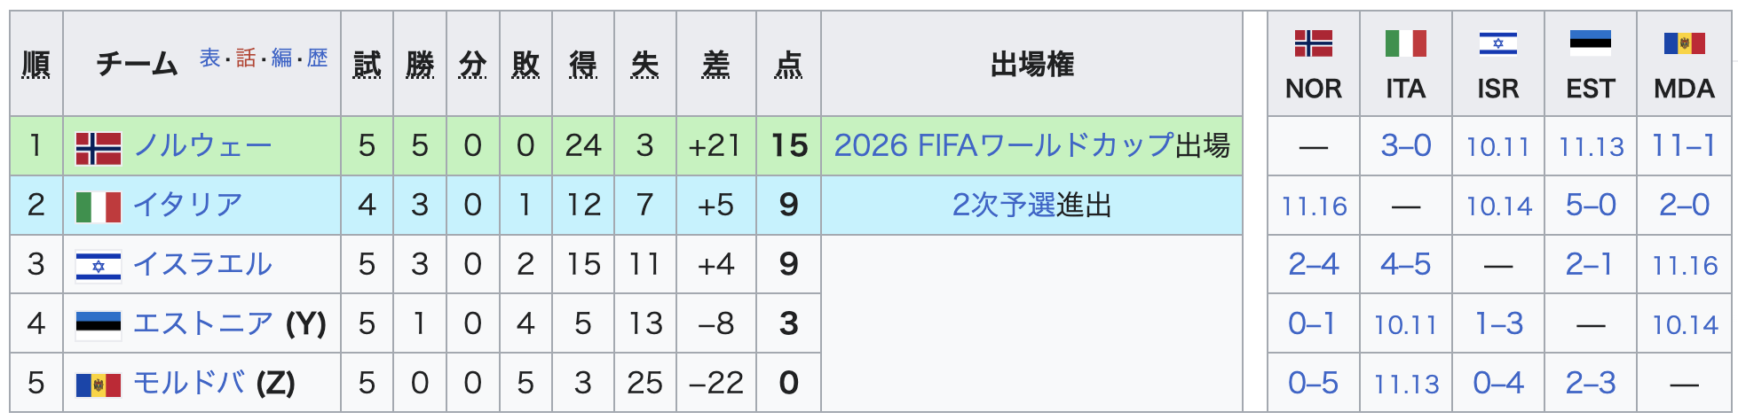Click the Norway flag beside ノルウェー
The width and height of the screenshot is (1738, 420).
click(x=99, y=148)
